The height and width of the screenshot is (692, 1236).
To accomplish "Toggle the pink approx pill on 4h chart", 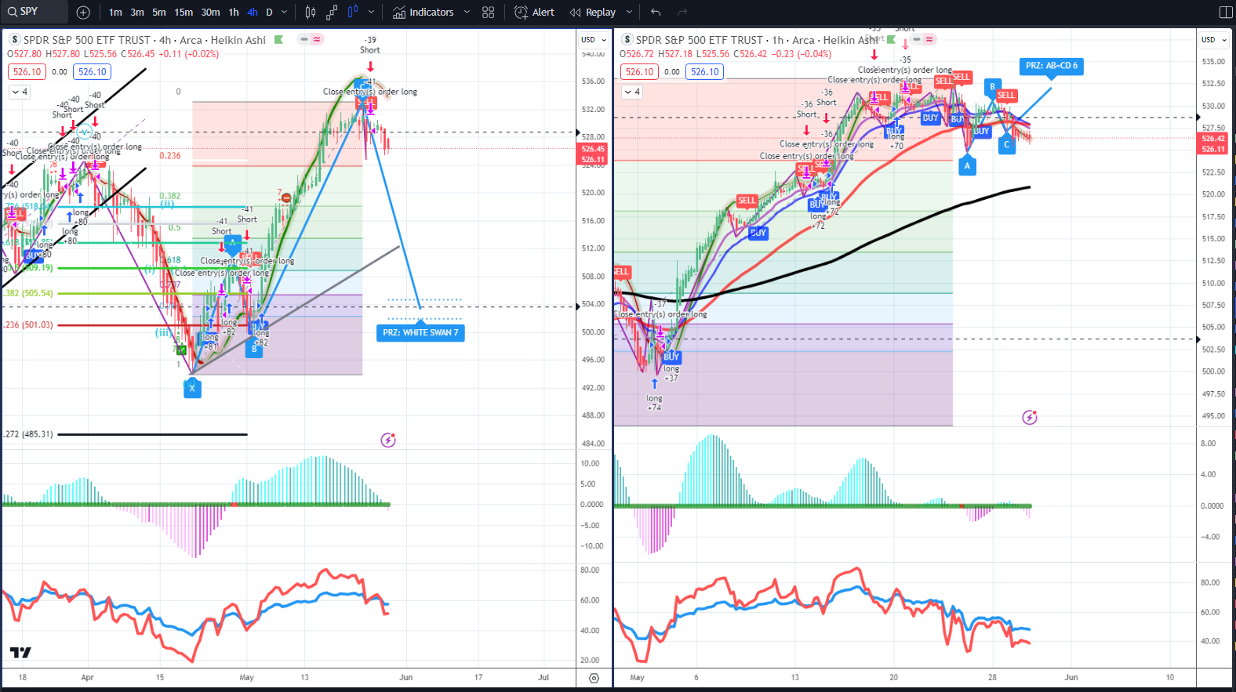I will coord(317,39).
